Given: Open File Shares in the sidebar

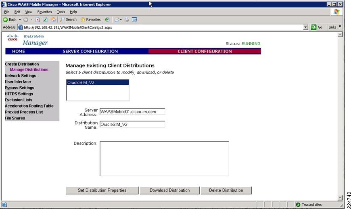Looking at the screenshot, I should pos(15,118).
